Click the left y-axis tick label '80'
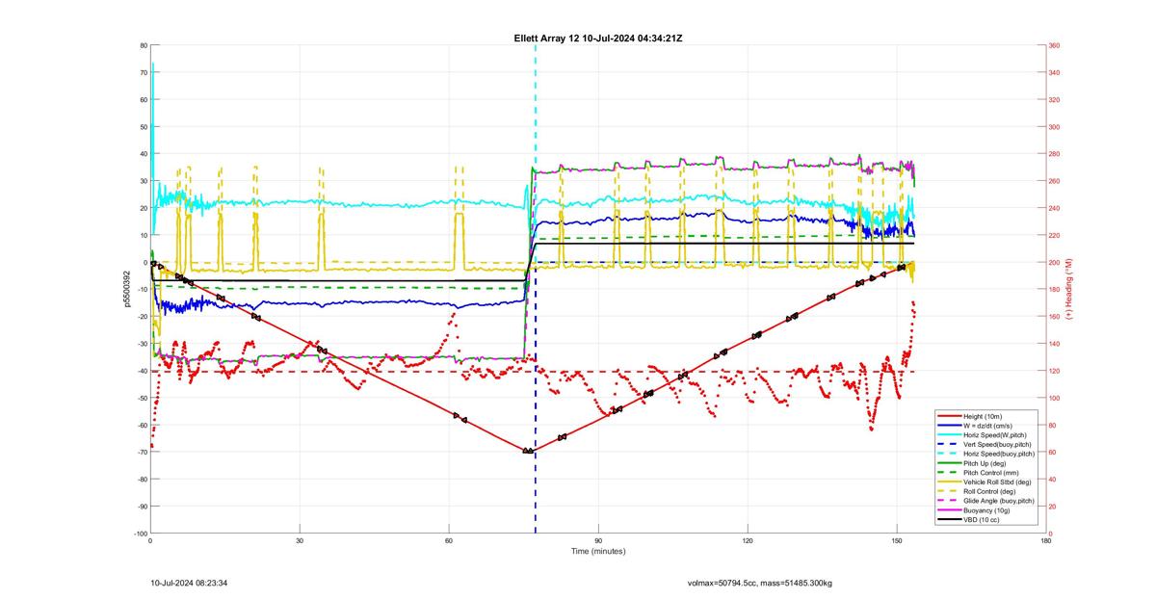The image size is (1156, 599). (x=143, y=45)
